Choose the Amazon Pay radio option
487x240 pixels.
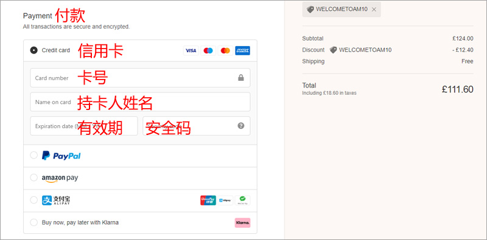pyautogui.click(x=33, y=177)
